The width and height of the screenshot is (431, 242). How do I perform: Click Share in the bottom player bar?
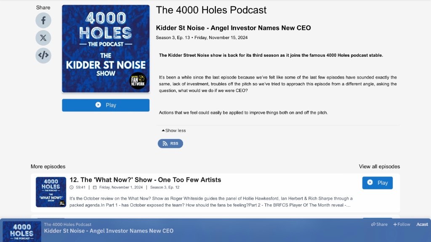pyautogui.click(x=379, y=224)
